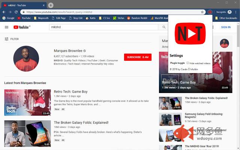Reload the page with the refresh icon
The width and height of the screenshot is (240, 150).
16,12
